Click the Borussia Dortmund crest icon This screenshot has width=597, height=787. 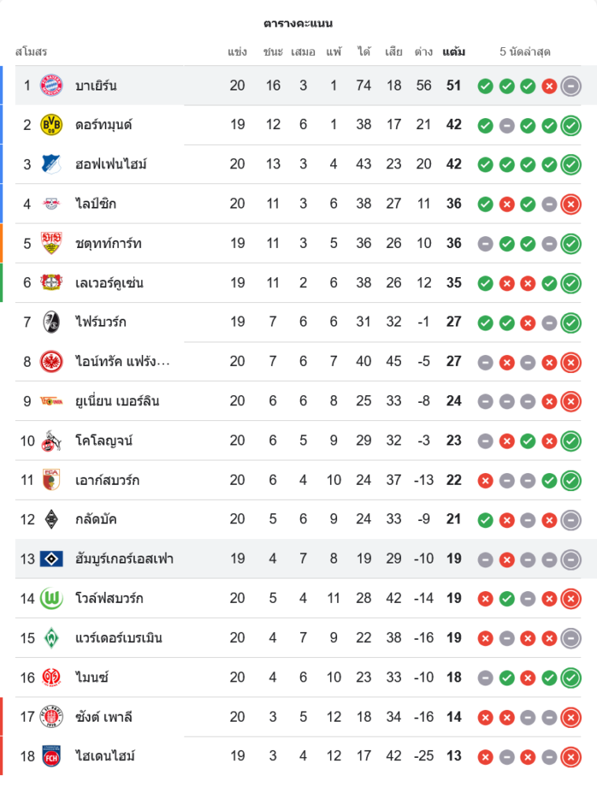click(51, 124)
